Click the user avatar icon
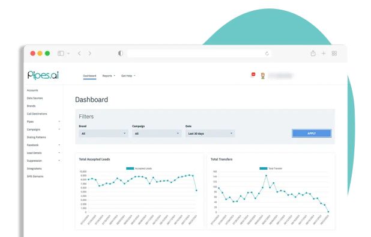This screenshot has height=237, width=371. pyautogui.click(x=262, y=76)
